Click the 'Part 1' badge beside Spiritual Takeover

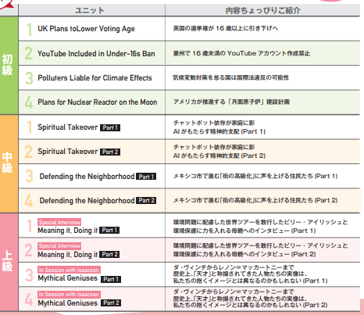click(110, 127)
